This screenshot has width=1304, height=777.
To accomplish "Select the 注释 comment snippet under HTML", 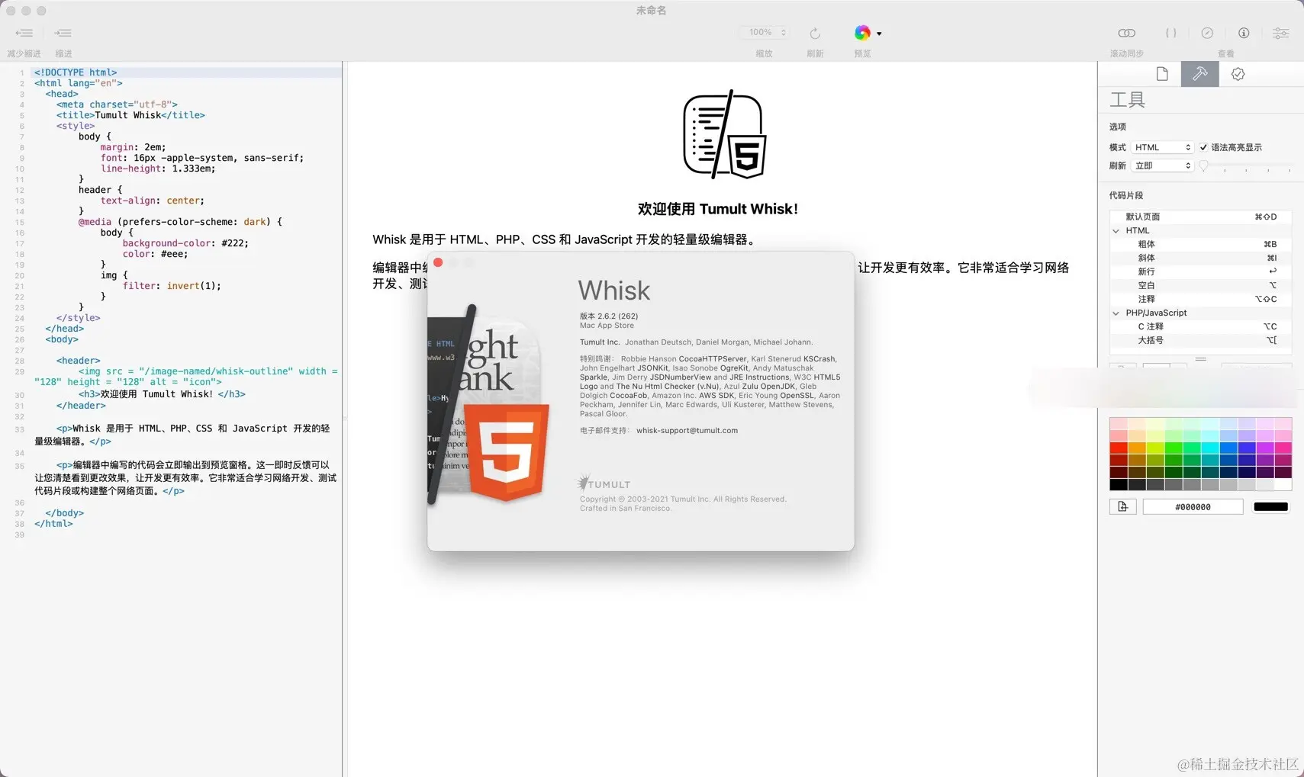I will pos(1200,299).
